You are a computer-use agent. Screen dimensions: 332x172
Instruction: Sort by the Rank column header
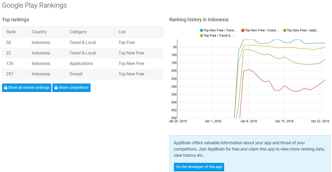coord(11,32)
